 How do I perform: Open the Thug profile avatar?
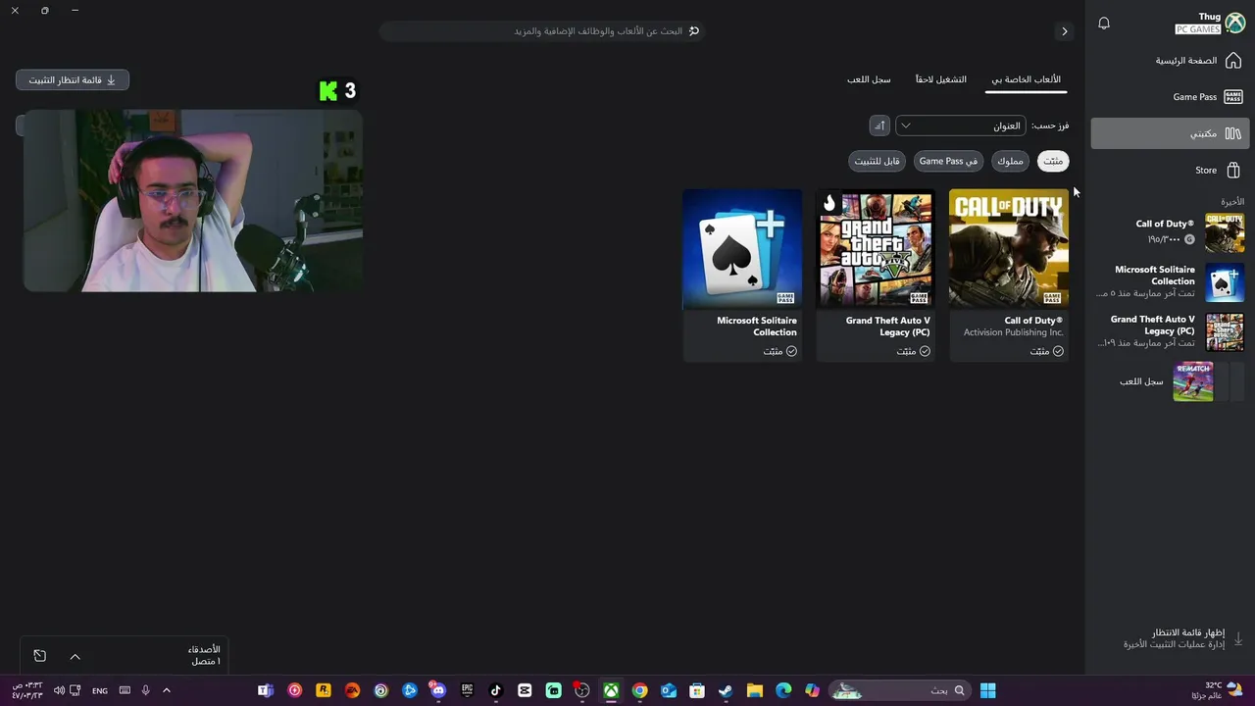[x=1234, y=23]
